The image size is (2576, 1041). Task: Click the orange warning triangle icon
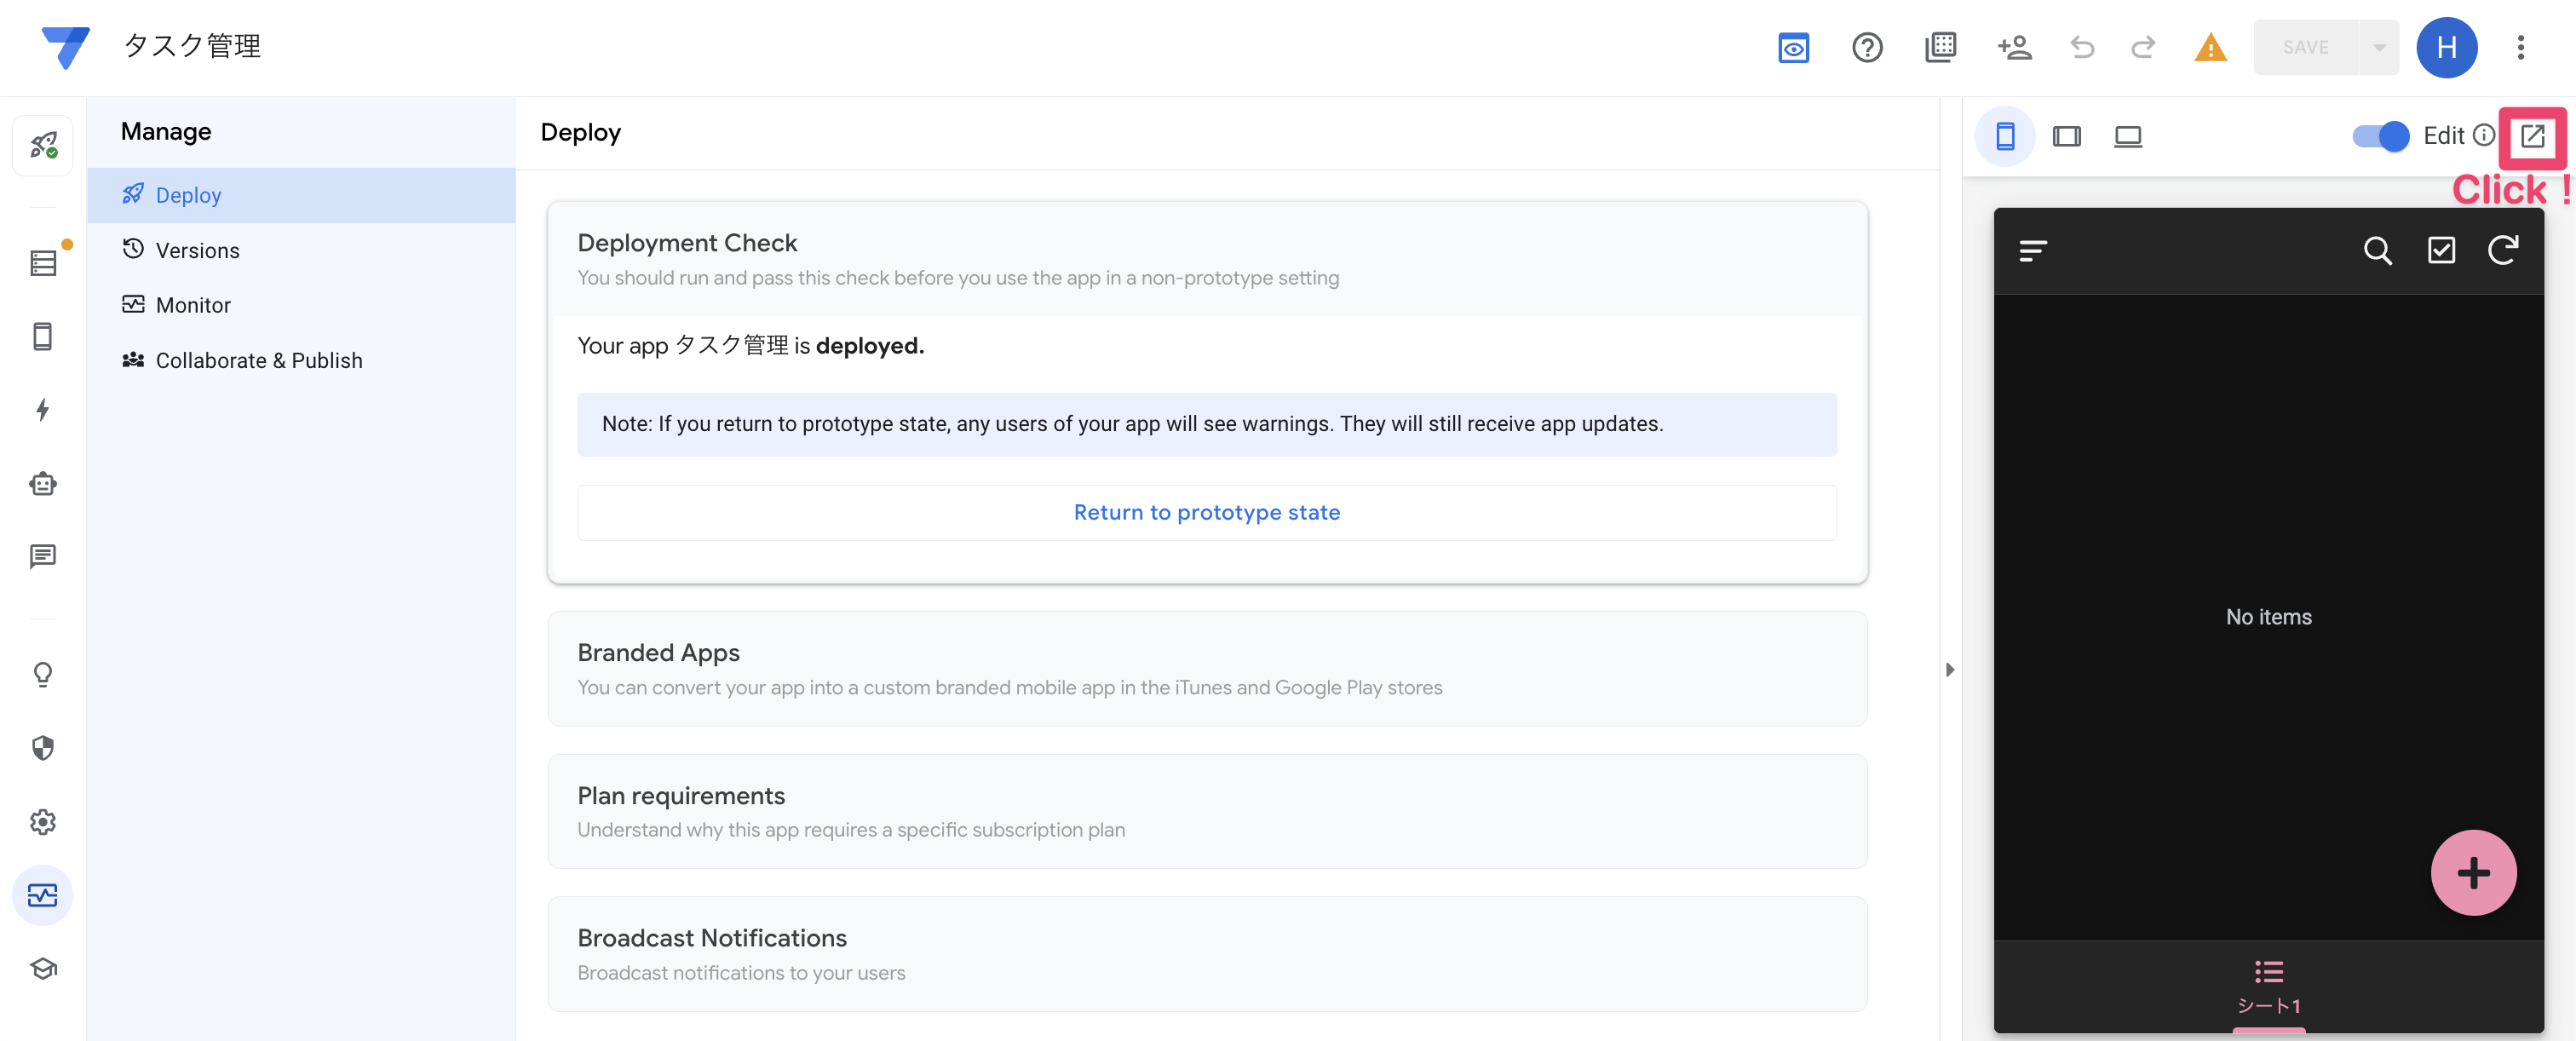(x=2210, y=47)
